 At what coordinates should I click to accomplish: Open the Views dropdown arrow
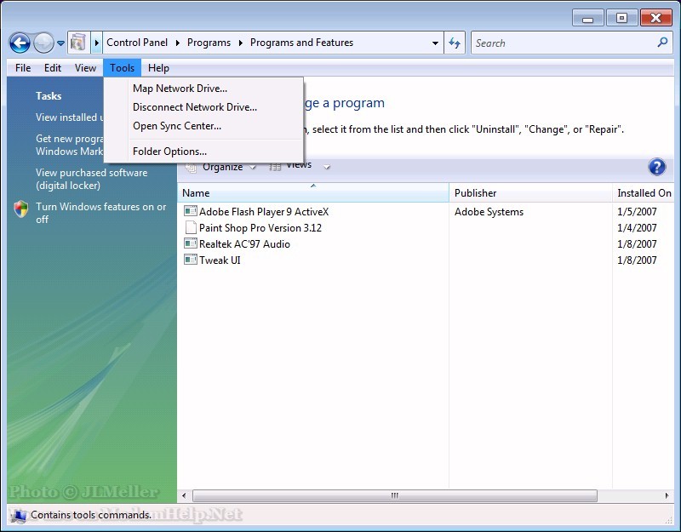point(327,167)
